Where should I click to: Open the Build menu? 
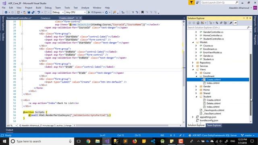point(38,8)
